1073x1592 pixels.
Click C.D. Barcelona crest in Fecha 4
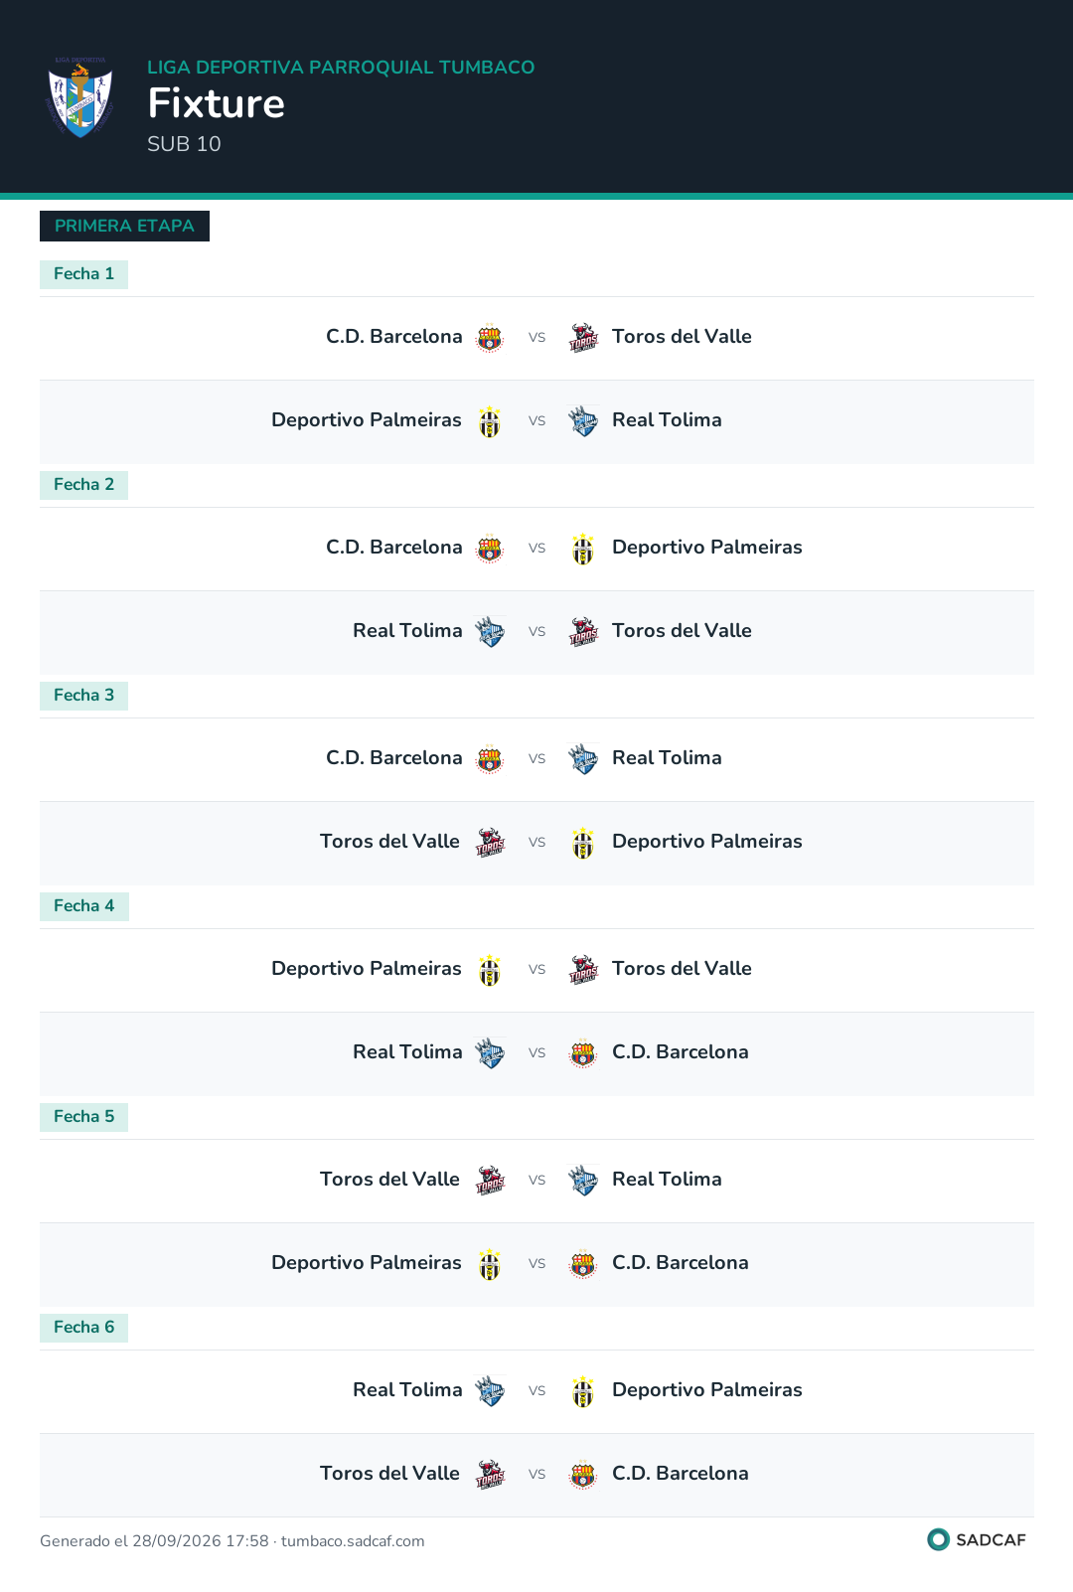583,1053
